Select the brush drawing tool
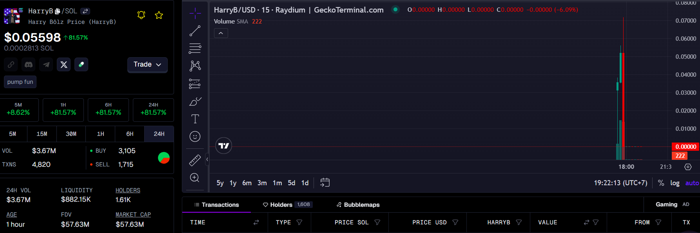 [x=195, y=102]
